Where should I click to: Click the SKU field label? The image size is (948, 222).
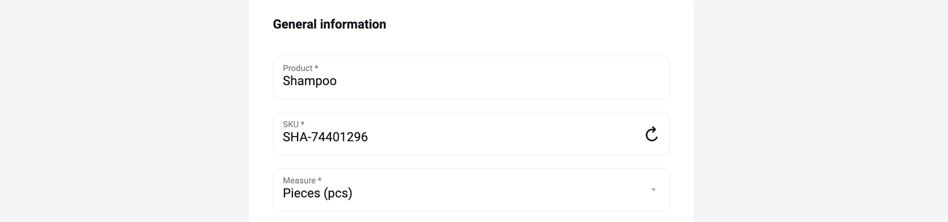(290, 124)
